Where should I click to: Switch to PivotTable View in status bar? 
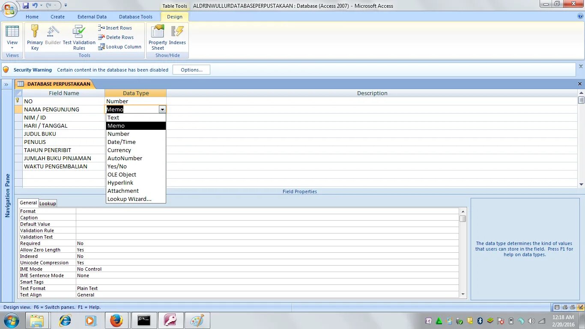pyautogui.click(x=565, y=307)
